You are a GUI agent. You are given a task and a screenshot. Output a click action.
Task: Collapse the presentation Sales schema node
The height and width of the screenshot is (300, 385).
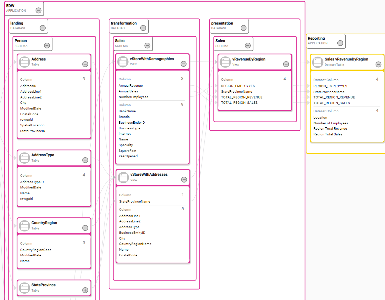click(248, 45)
